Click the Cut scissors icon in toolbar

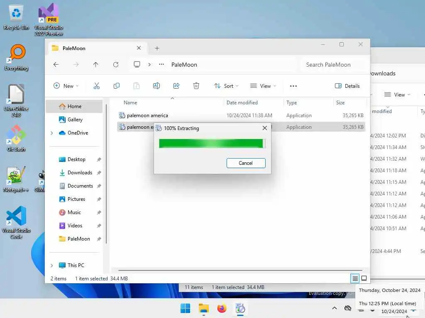(96, 86)
